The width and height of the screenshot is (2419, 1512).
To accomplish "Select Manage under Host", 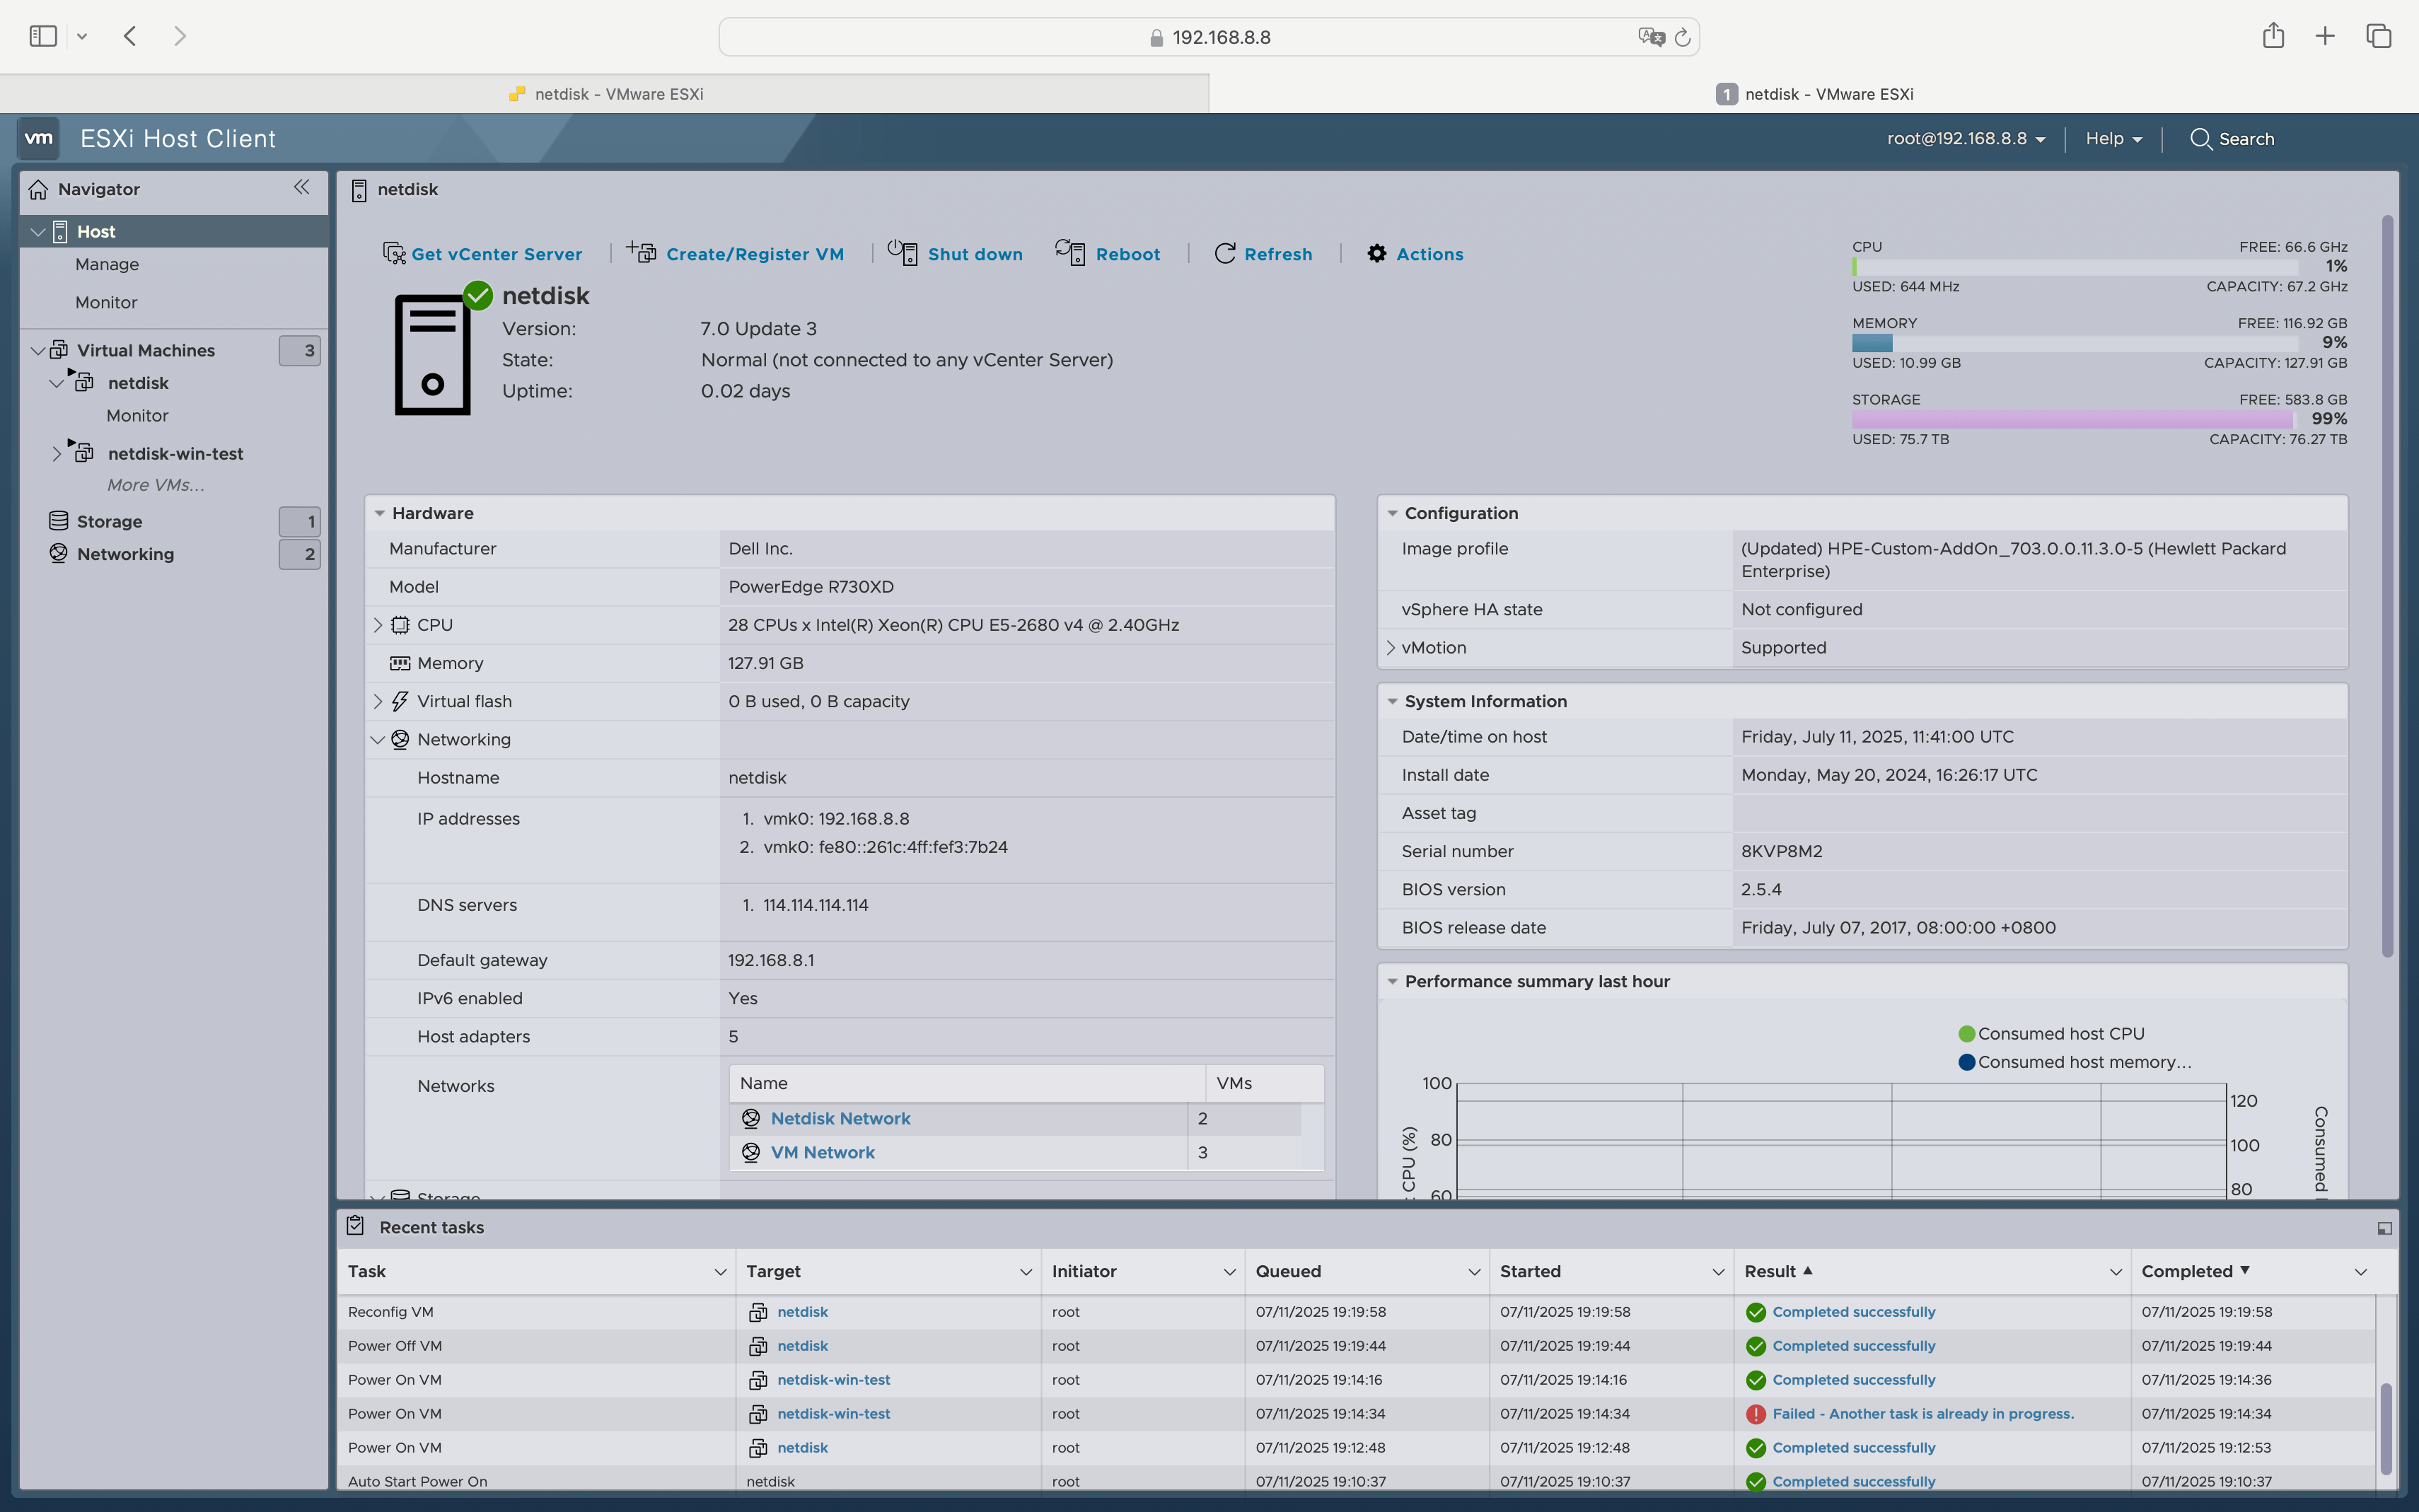I will point(107,264).
